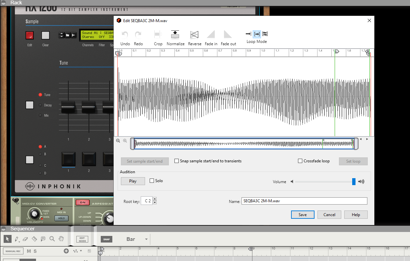
Task: Click the sample folder browse icon on sampler
Action: (x=67, y=35)
